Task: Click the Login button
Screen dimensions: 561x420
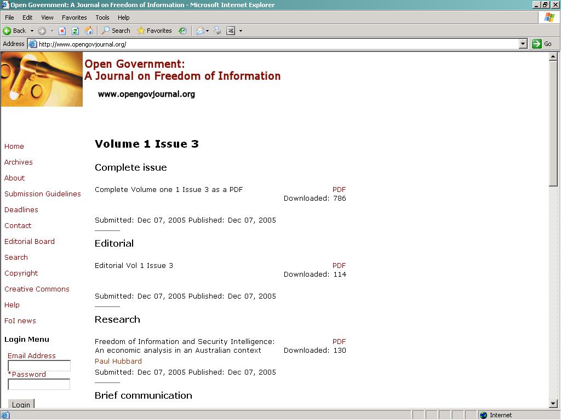Action: tap(21, 404)
